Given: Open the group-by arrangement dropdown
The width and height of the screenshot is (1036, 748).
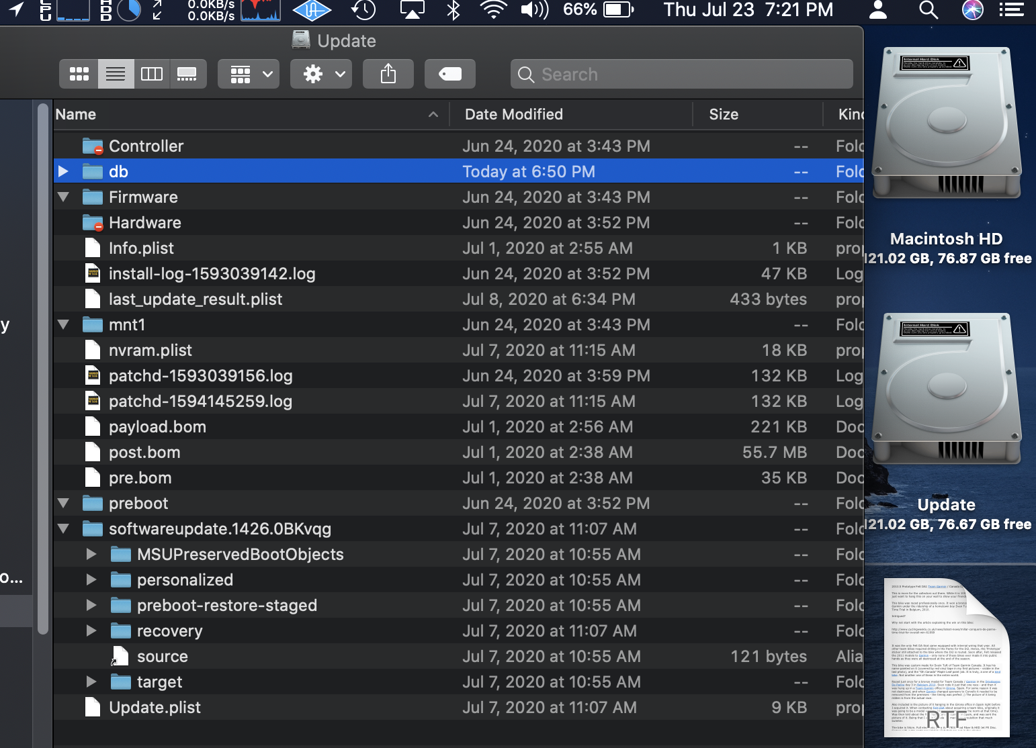Looking at the screenshot, I should [x=249, y=74].
